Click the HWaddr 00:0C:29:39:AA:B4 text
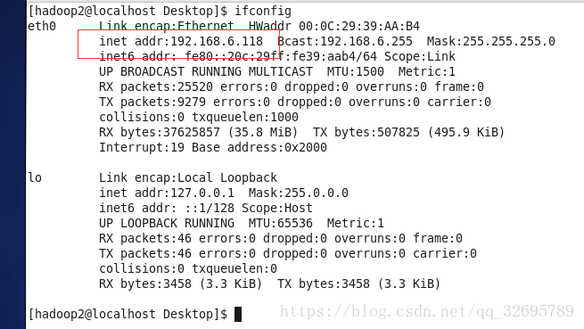The height and width of the screenshot is (329, 584). click(334, 26)
